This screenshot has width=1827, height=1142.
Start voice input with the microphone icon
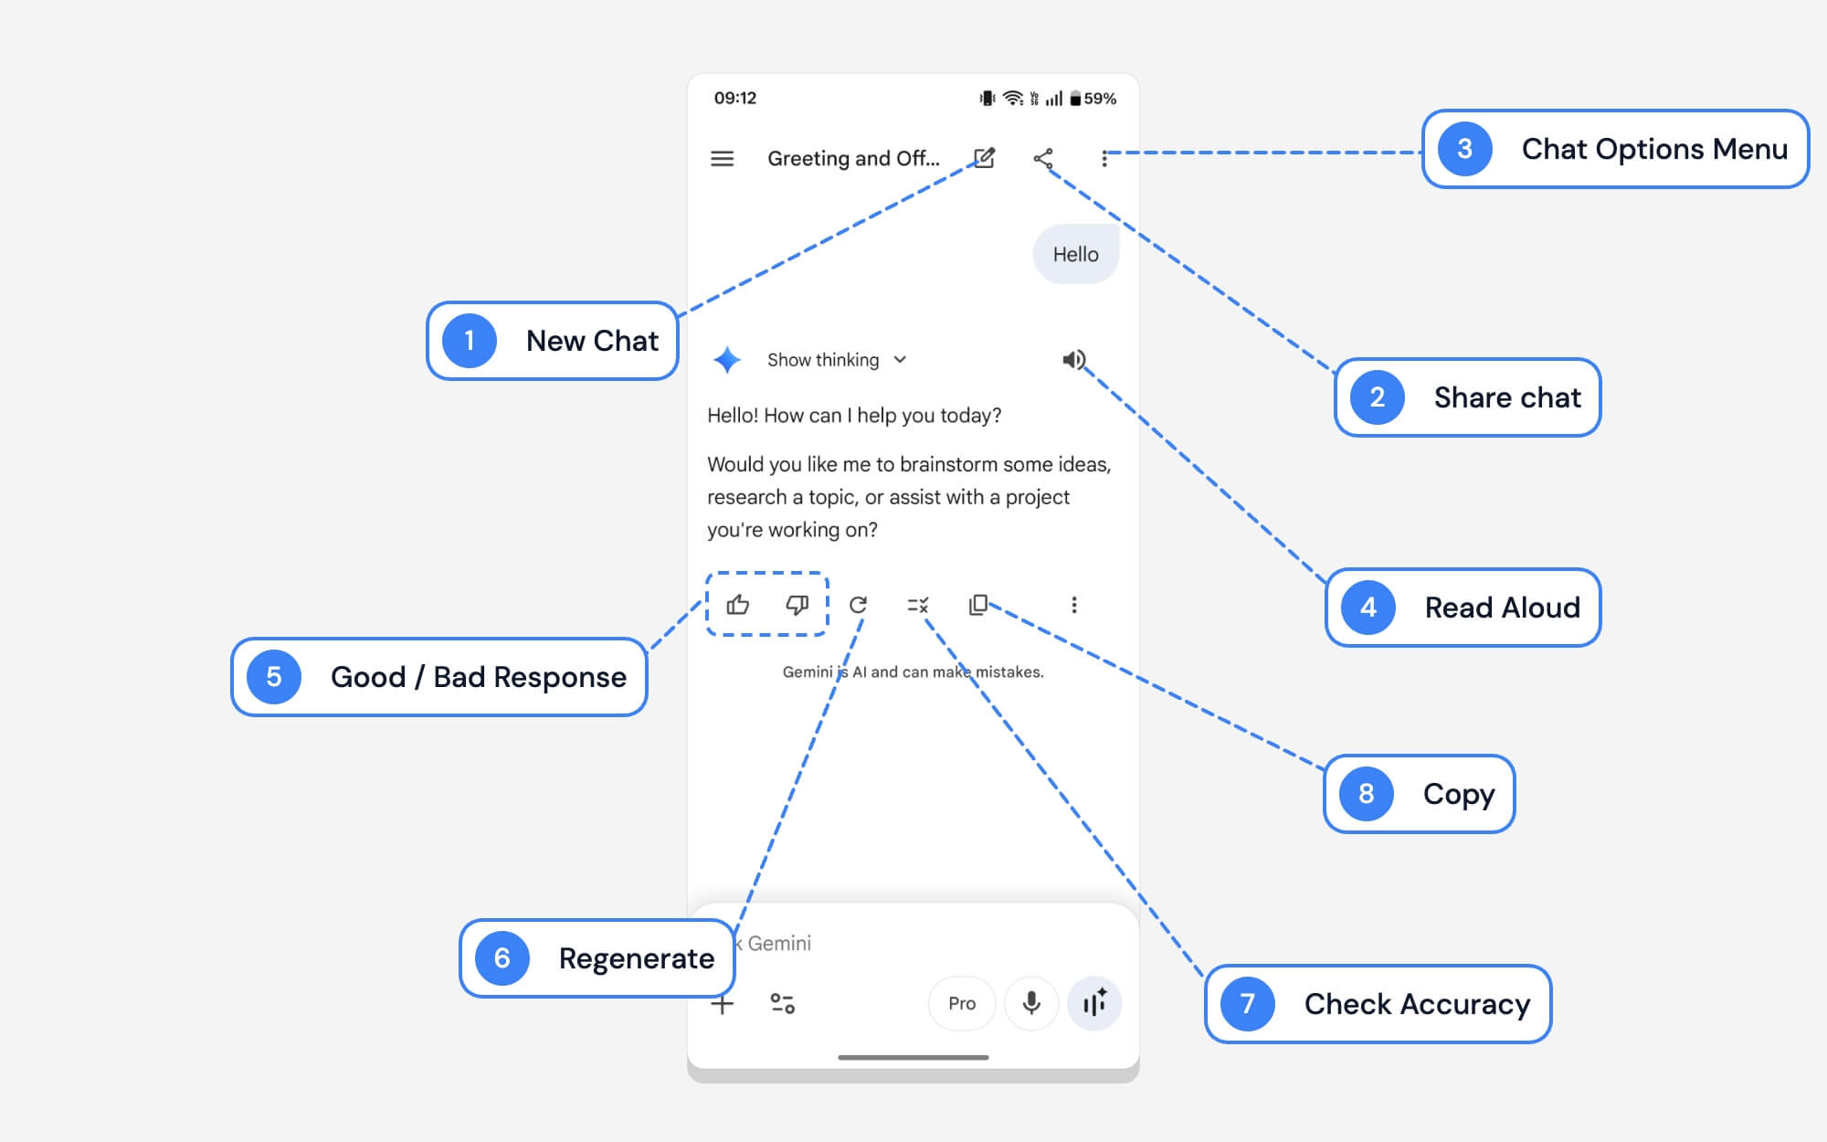[x=1031, y=1003]
